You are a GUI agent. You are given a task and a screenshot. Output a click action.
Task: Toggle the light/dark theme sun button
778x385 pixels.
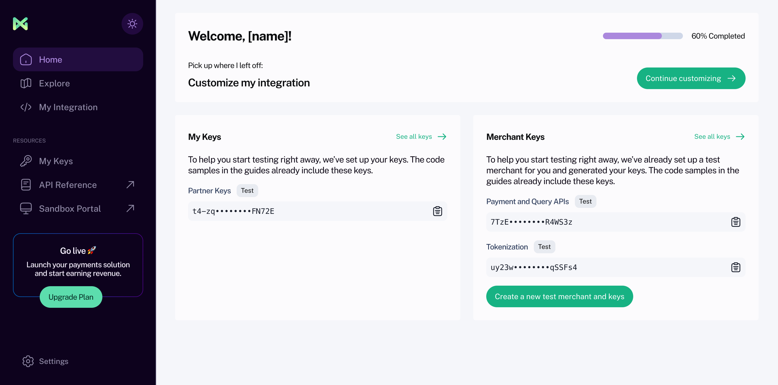(132, 23)
